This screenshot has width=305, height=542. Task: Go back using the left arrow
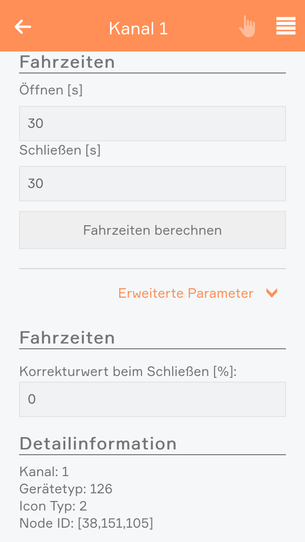point(23,27)
